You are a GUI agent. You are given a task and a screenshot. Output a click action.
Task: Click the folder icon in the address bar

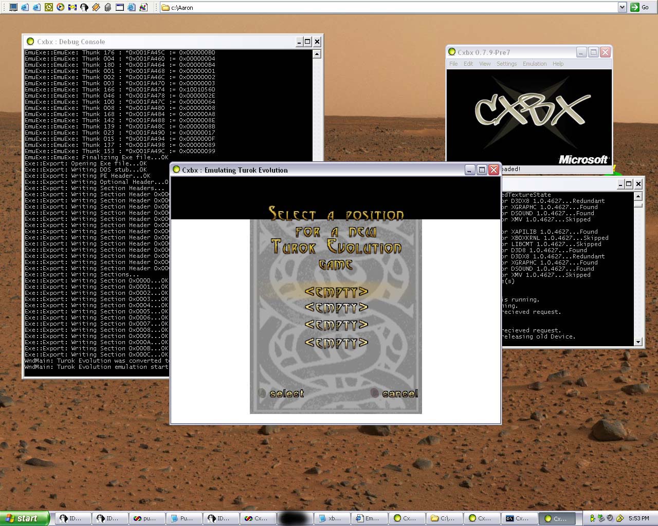pyautogui.click(x=166, y=7)
